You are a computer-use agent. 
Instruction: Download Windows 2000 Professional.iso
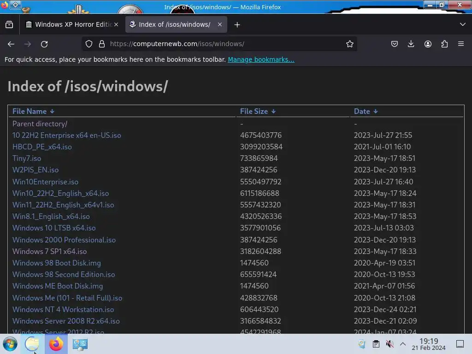(64, 240)
